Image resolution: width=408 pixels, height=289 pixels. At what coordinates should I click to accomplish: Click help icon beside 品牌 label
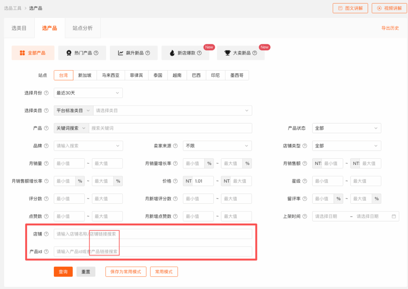[x=46, y=146]
